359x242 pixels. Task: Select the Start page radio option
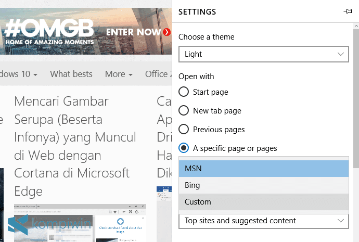[184, 92]
